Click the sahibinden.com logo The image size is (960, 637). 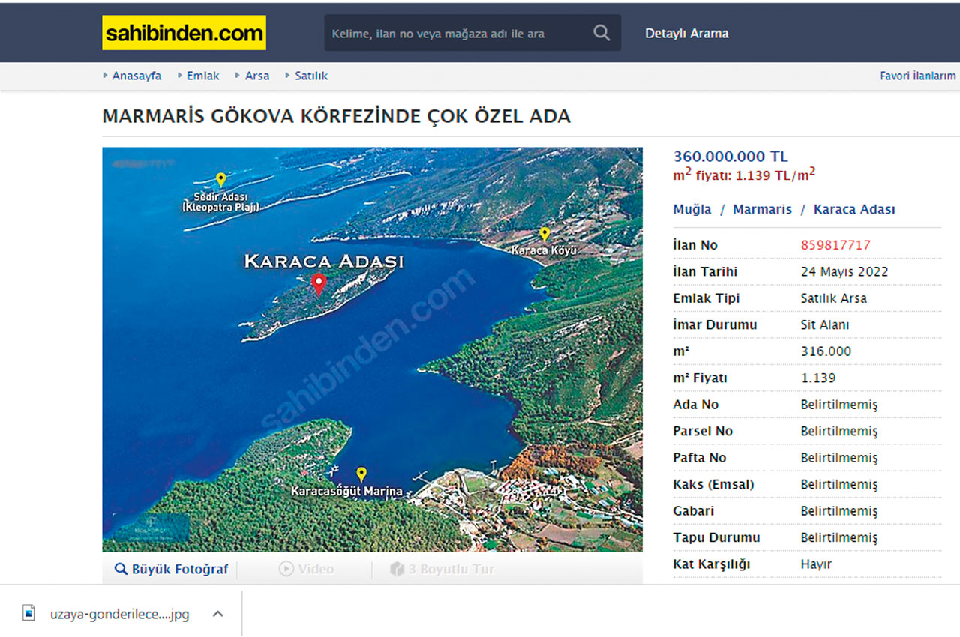(184, 32)
